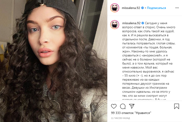
Task: Click the Подписаться follow link
Action: click(156, 8)
